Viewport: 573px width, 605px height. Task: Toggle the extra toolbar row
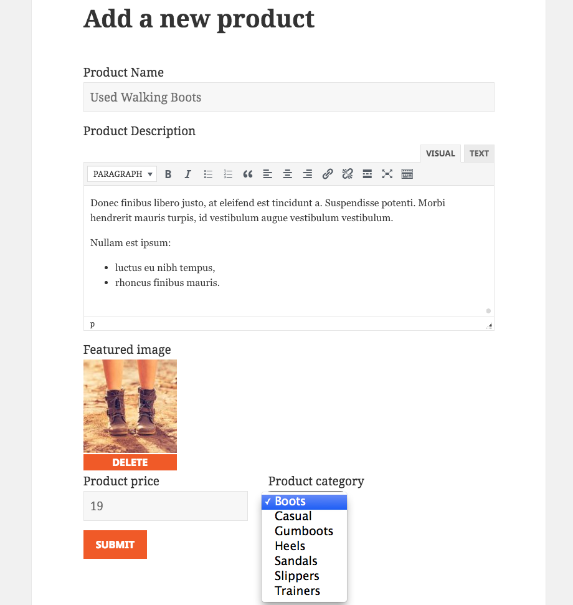tap(407, 174)
